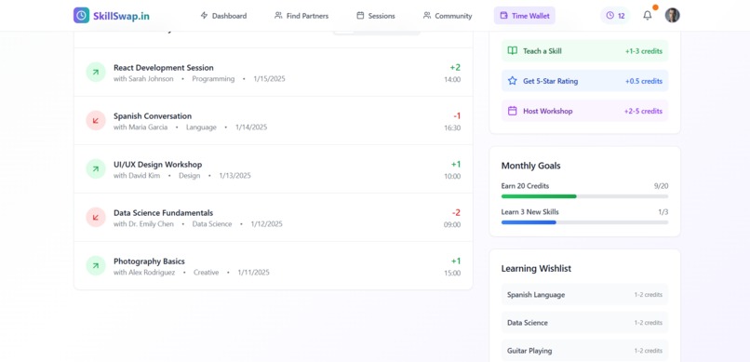Click 'with Dr. Emily Chen' text
Viewport: 750px width, 362px height.
(x=143, y=223)
